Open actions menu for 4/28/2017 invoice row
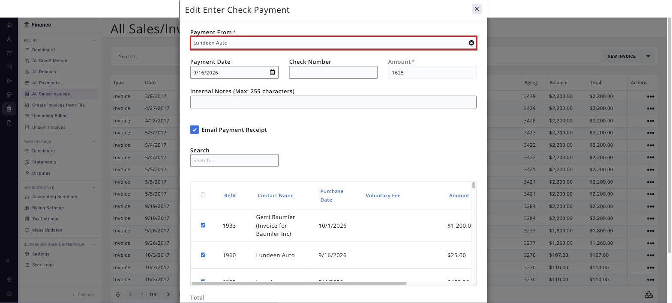 point(651,121)
